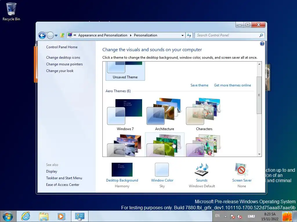Click 'Save theme' link
Image resolution: width=297 pixels, height=222 pixels.
199,85
